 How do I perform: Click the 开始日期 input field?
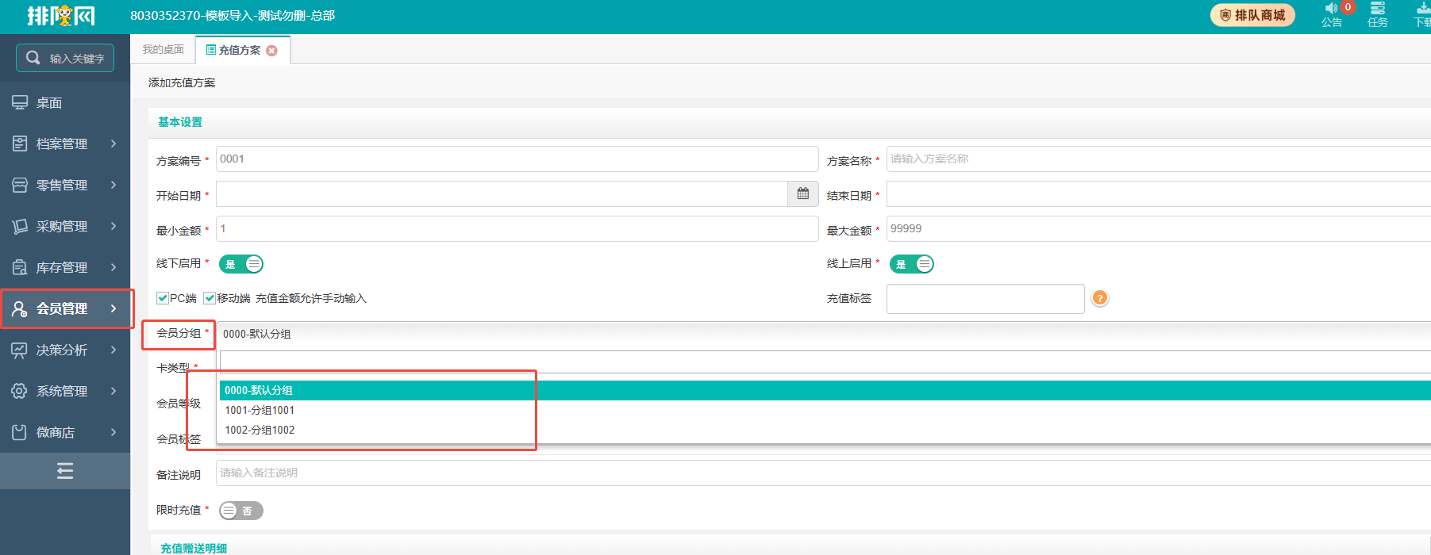point(502,193)
